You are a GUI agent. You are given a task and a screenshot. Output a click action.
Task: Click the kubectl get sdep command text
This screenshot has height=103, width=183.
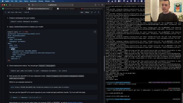point(39,71)
